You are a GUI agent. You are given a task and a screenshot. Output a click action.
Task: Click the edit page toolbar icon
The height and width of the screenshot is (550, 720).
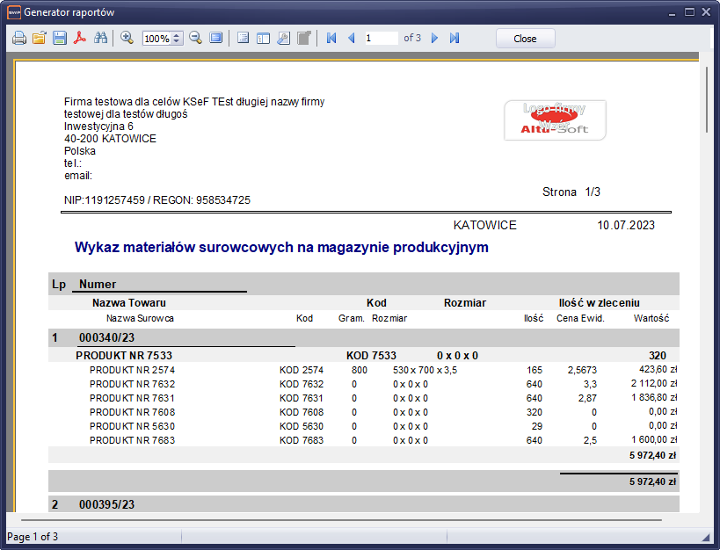[303, 39]
